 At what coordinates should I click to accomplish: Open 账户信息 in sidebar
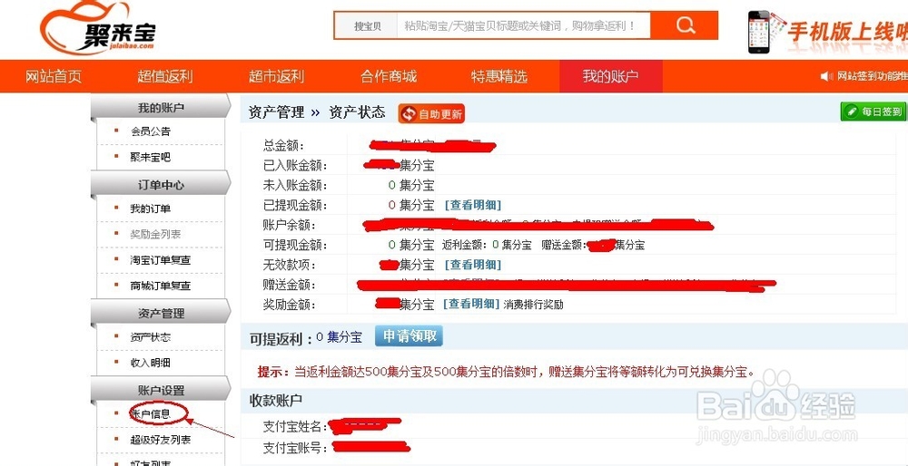pos(151,414)
